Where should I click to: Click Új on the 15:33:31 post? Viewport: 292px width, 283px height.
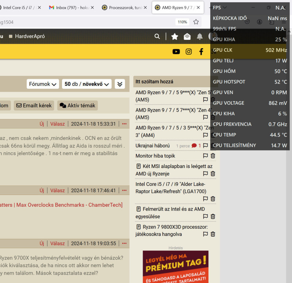(42, 124)
